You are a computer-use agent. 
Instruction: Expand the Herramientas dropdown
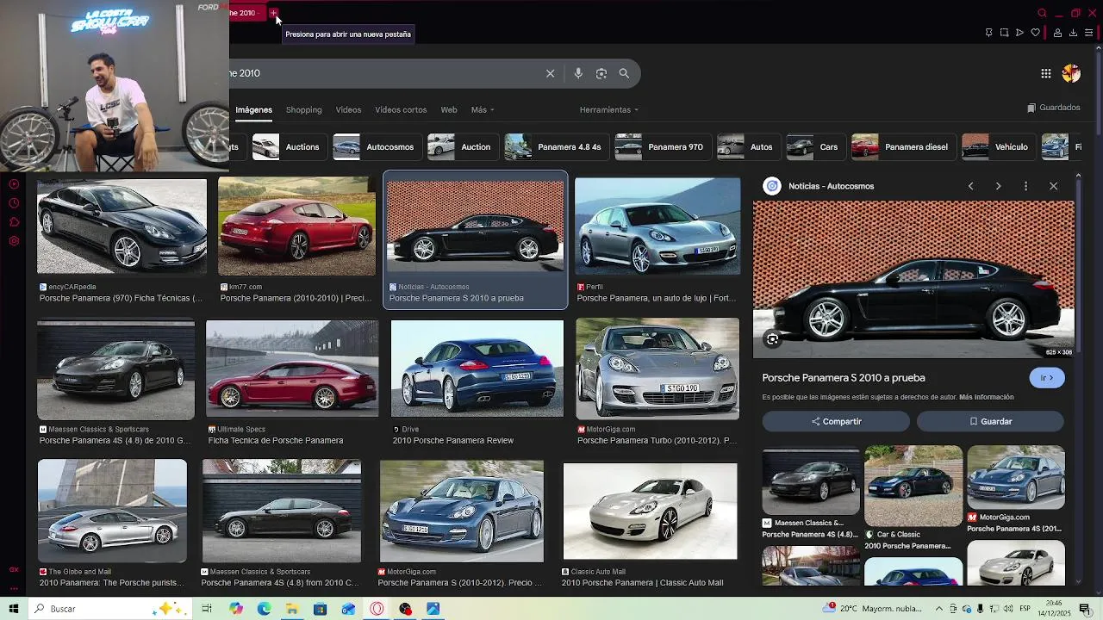click(609, 110)
